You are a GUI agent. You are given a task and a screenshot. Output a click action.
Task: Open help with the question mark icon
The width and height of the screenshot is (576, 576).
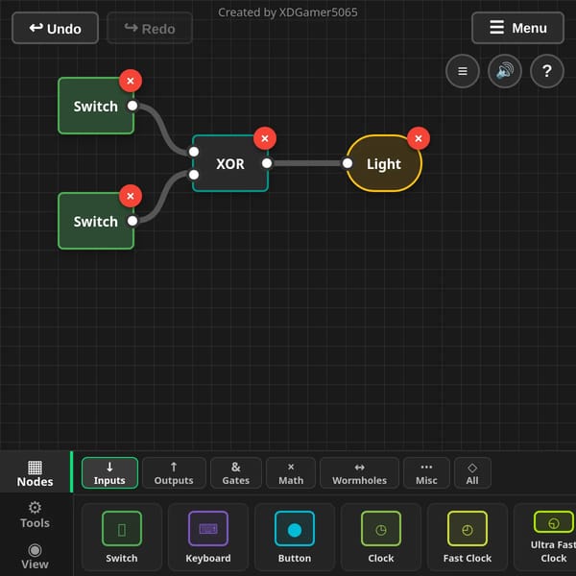point(547,71)
